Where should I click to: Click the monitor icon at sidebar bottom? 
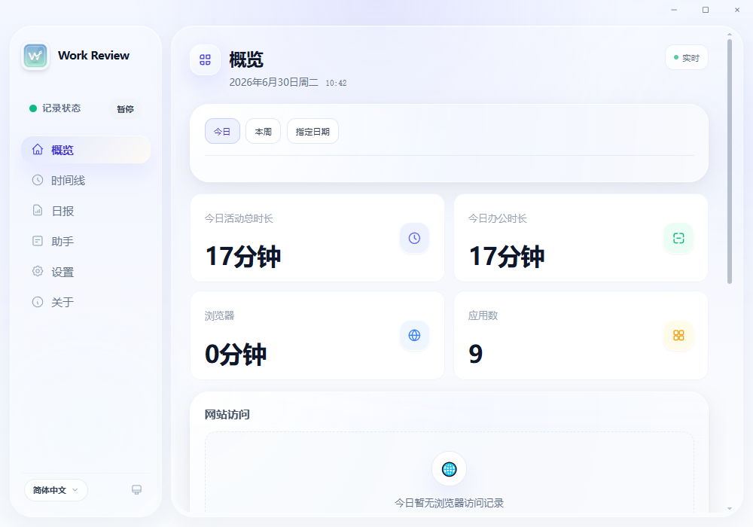click(136, 489)
